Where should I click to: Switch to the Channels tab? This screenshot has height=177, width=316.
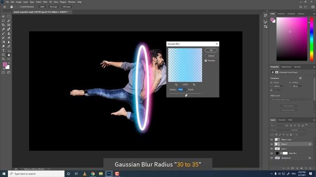281,120
